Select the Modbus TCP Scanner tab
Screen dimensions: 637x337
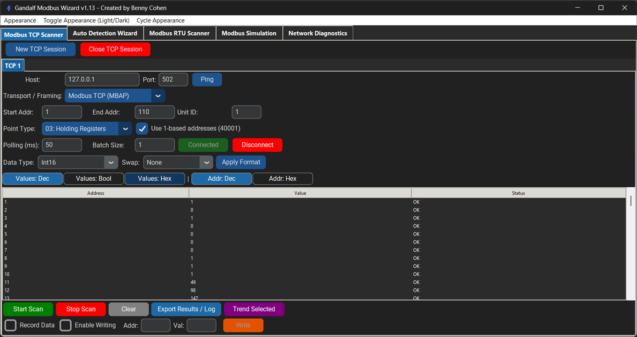[34, 35]
